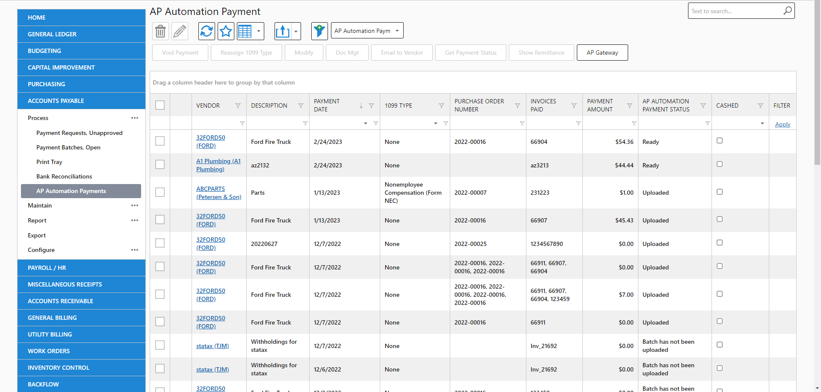Filter the Vendor column
The image size is (821, 392).
238,105
